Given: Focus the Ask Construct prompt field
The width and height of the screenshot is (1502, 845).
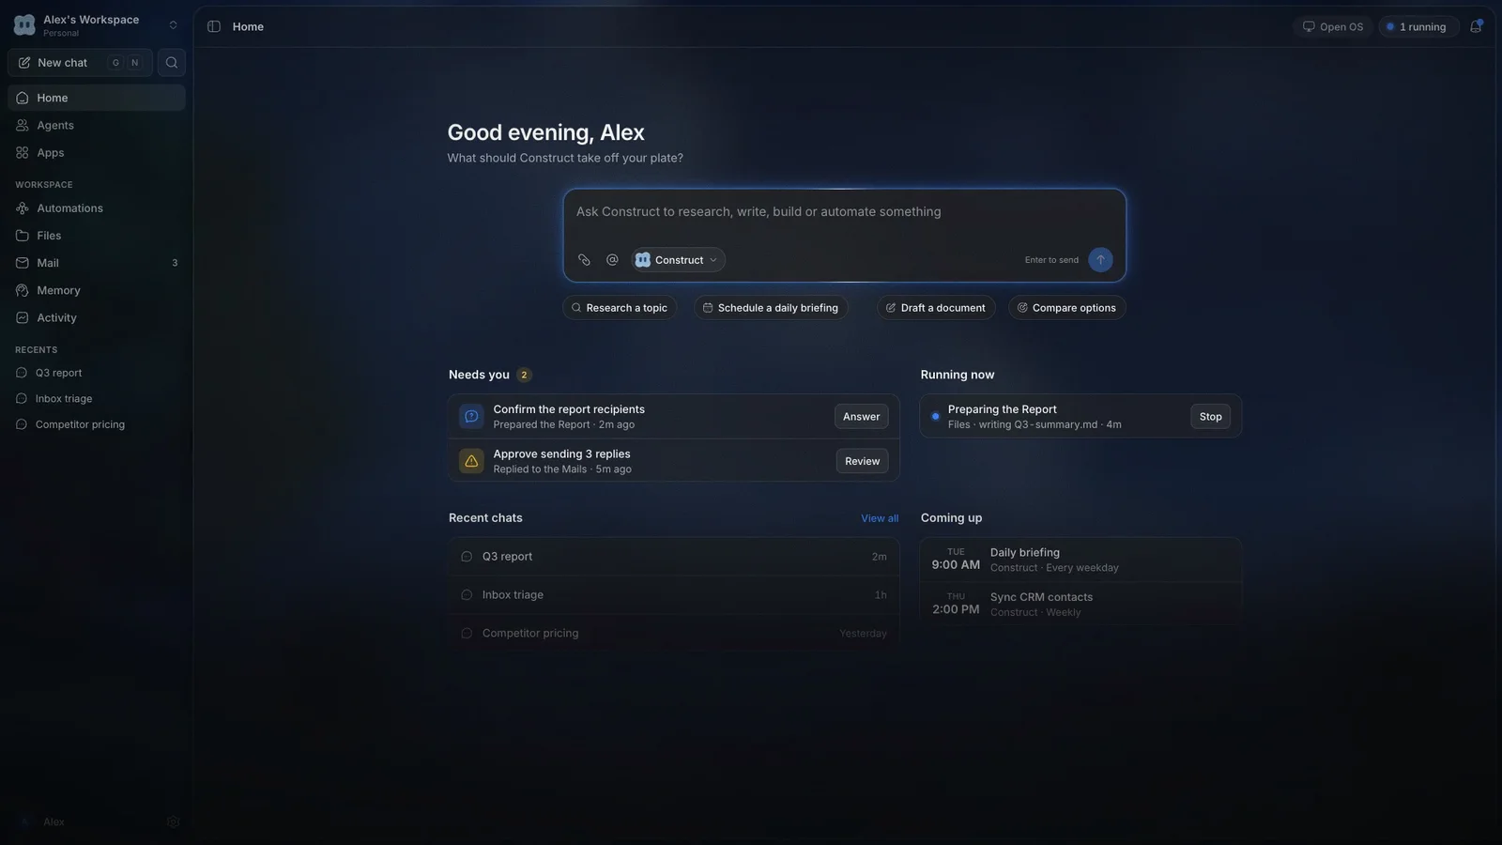Looking at the screenshot, I should point(844,212).
